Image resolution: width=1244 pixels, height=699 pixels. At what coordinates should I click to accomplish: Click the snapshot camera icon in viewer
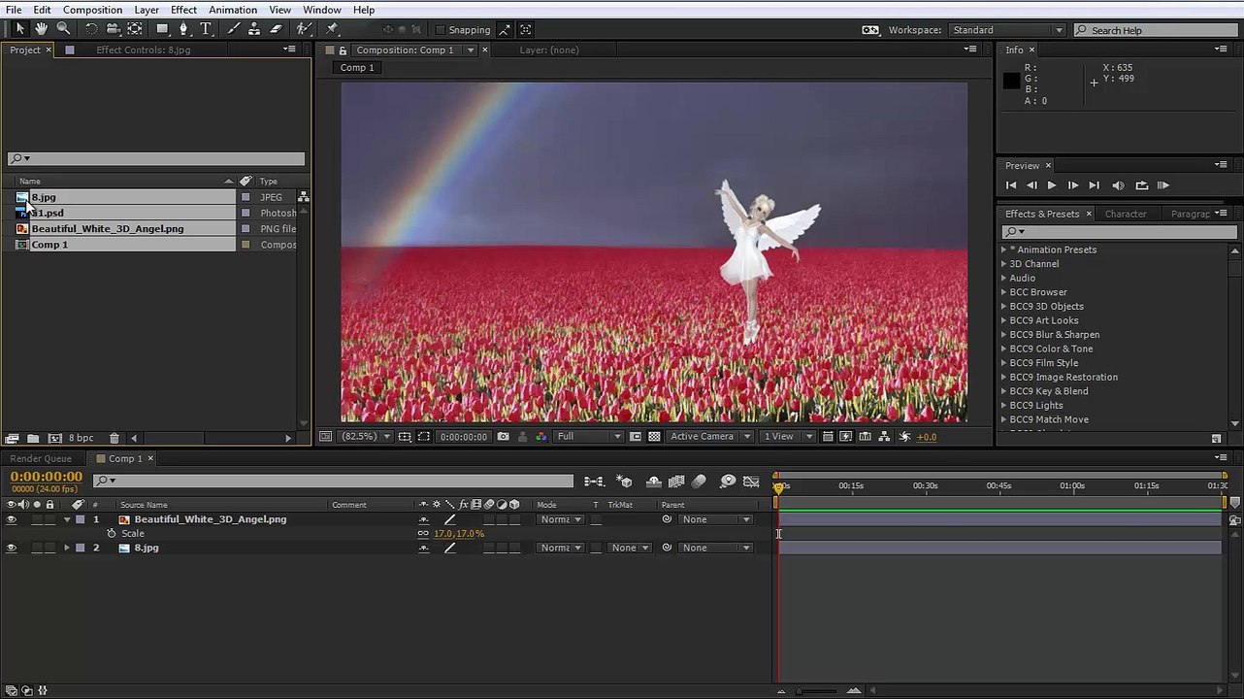[503, 437]
